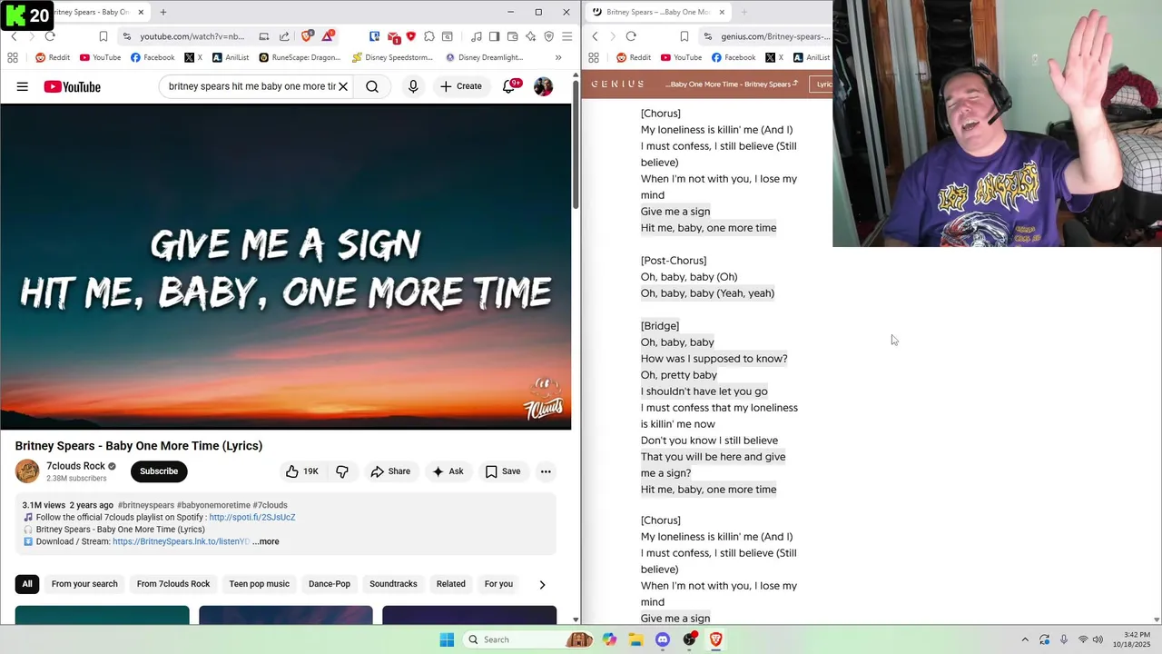This screenshot has height=654, width=1162.
Task: Select the Teen pop music chip
Action: [x=260, y=584]
